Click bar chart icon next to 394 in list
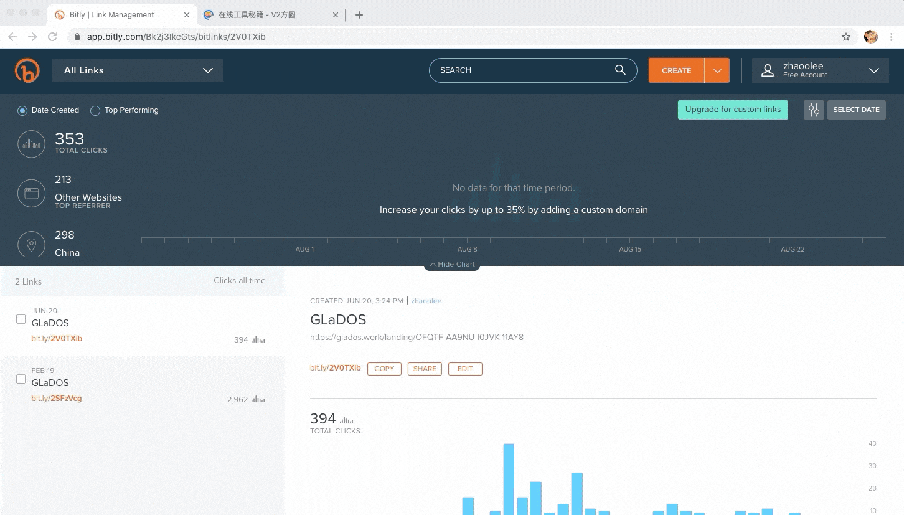The width and height of the screenshot is (904, 515). (x=258, y=340)
